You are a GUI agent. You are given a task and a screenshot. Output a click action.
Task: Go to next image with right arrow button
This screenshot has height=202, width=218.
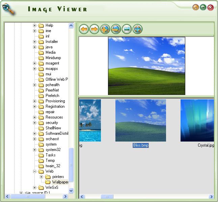click(x=94, y=29)
